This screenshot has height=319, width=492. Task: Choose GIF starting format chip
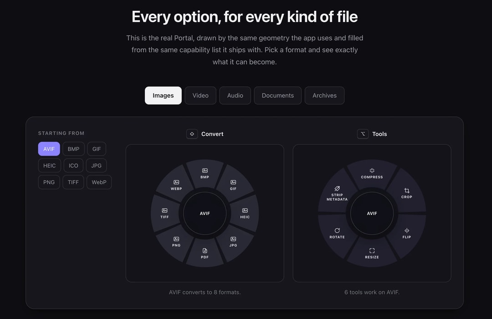[97, 149]
